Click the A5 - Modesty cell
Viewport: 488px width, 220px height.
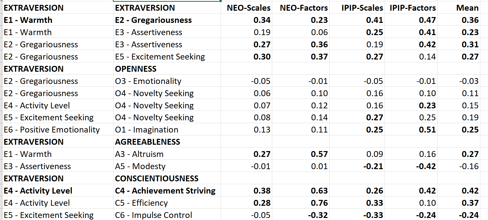pos(140,166)
